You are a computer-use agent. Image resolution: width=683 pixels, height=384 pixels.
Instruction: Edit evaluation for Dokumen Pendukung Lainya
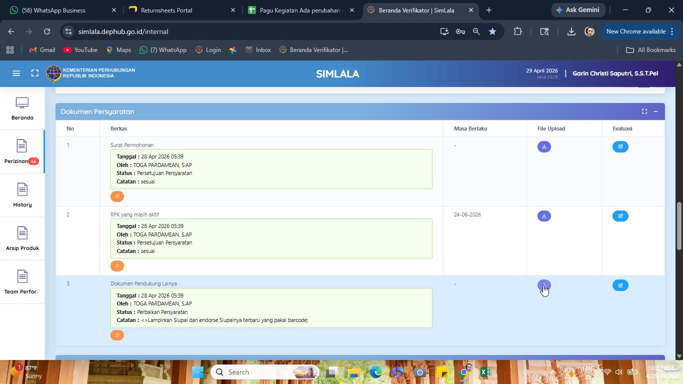(620, 285)
